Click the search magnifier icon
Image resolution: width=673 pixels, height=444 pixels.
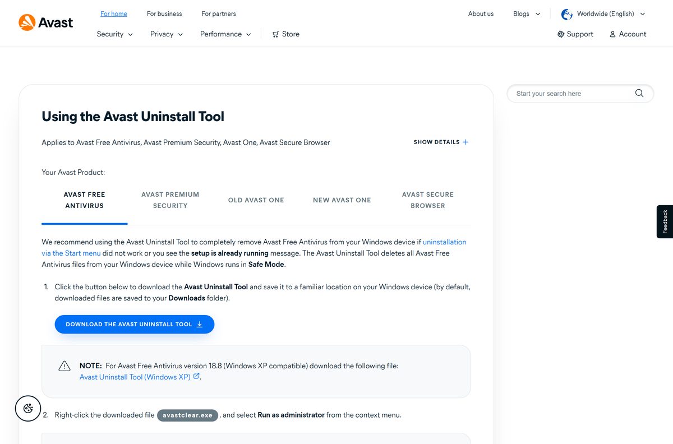(x=639, y=93)
